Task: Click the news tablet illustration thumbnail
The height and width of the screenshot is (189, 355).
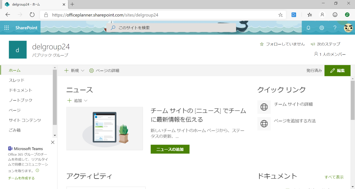Action: point(104,129)
